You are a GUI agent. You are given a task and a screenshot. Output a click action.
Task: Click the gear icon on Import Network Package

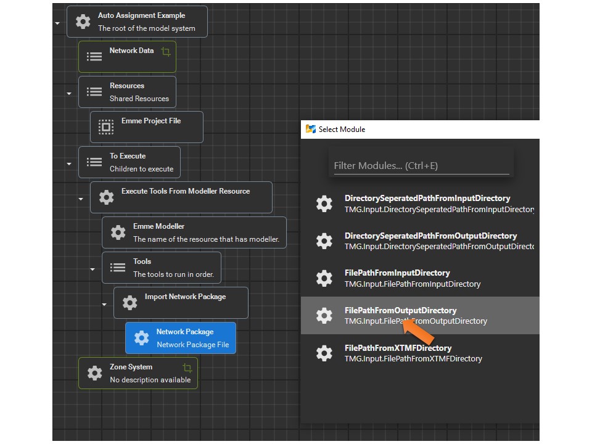129,302
